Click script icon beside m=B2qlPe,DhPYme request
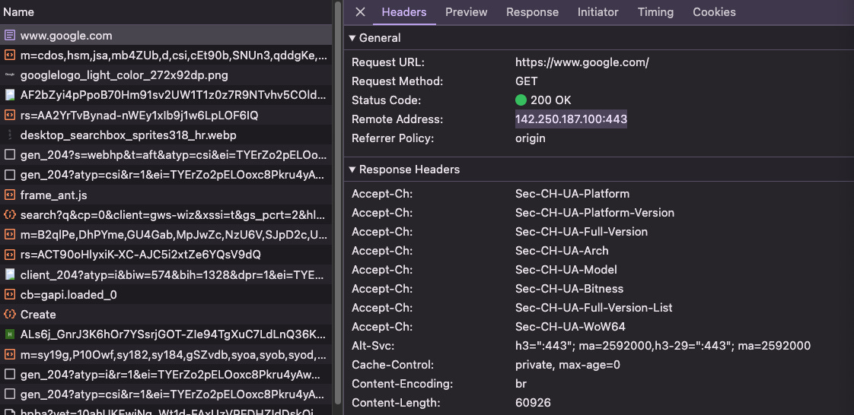854x415 pixels. [x=9, y=234]
